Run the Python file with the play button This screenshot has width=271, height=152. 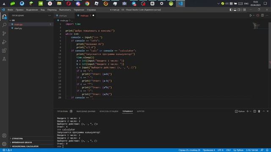click(x=251, y=15)
